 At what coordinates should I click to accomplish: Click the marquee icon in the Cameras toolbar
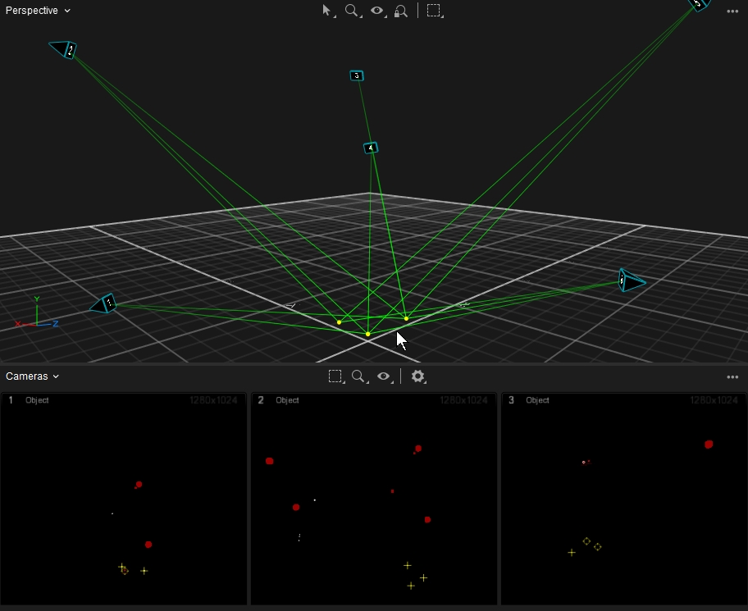click(335, 376)
